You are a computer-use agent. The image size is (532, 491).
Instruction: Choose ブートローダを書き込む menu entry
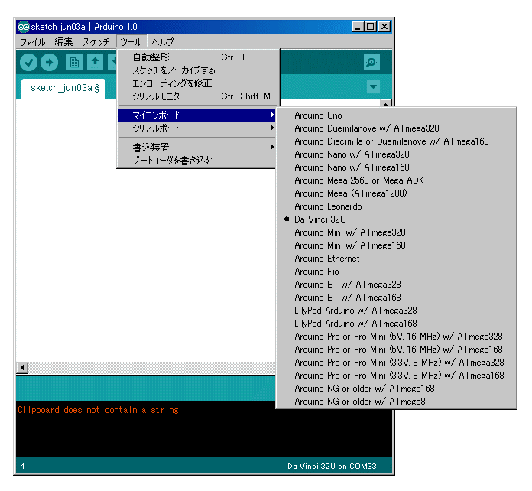point(196,160)
